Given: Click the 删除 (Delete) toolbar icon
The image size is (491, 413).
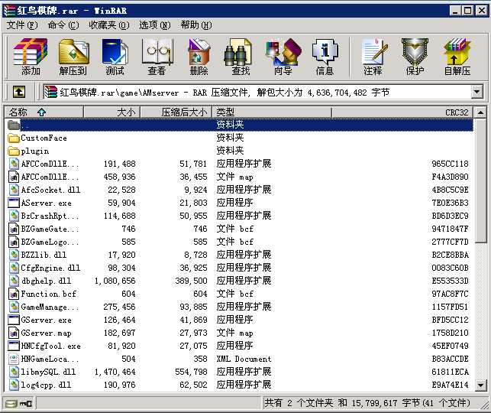Looking at the screenshot, I should [x=199, y=57].
